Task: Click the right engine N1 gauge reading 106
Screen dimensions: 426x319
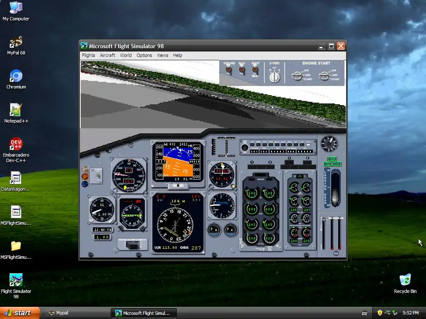Action: point(269,193)
